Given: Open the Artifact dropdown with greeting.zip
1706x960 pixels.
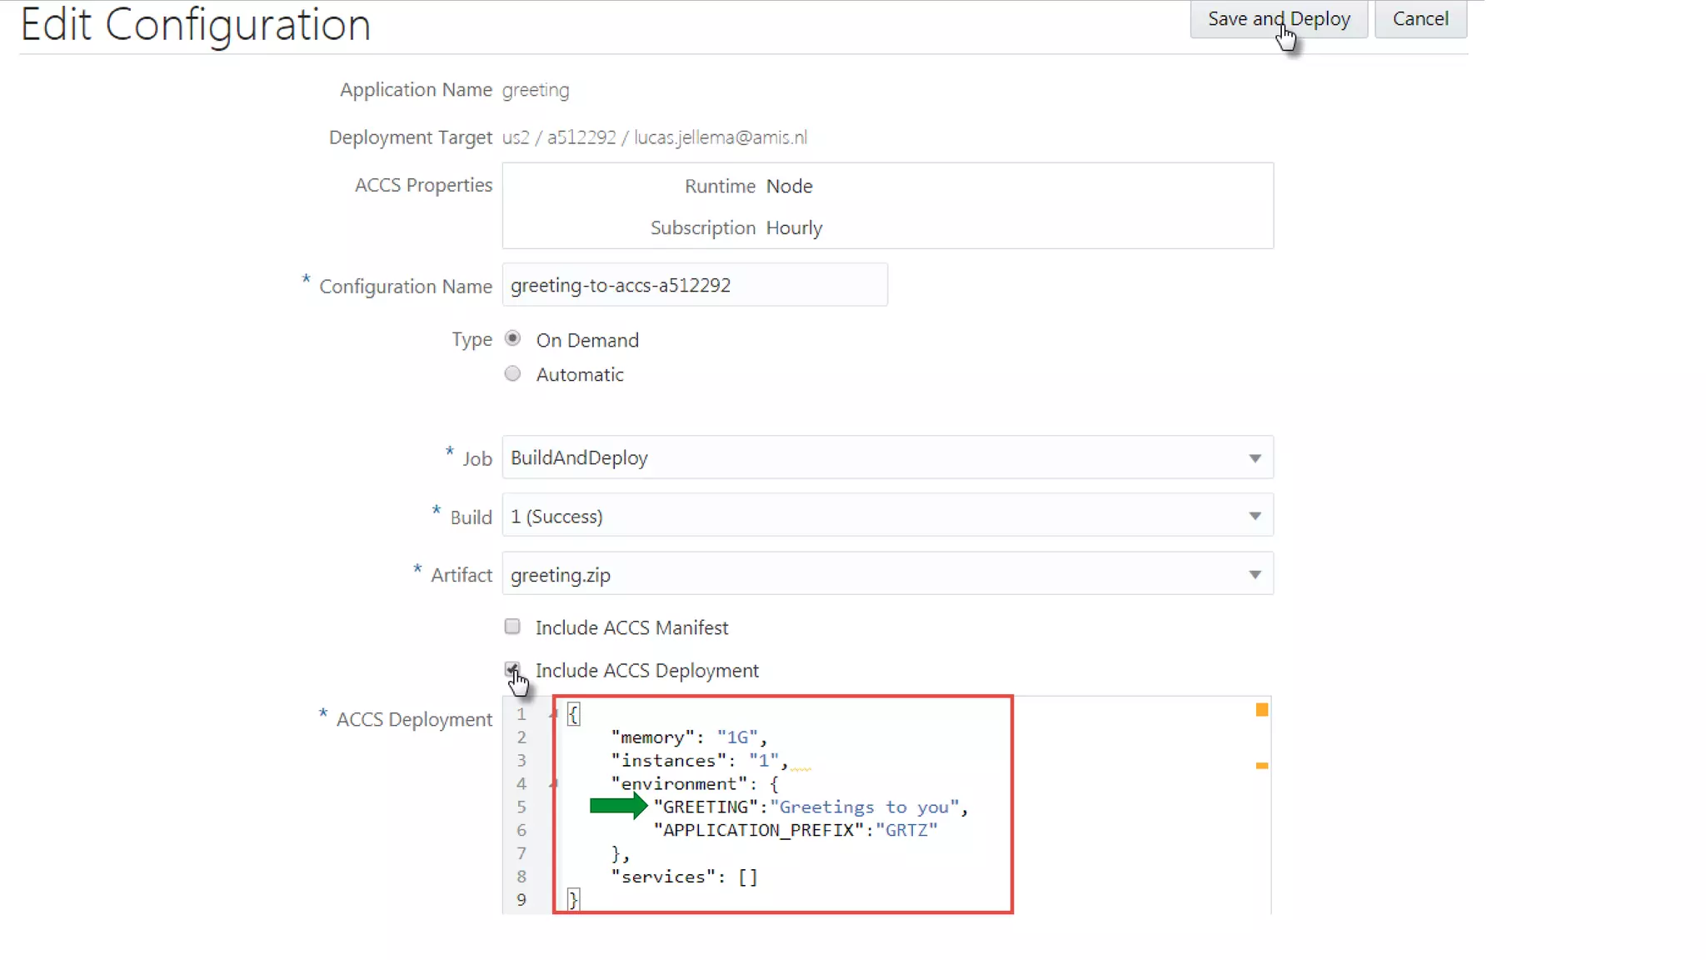Looking at the screenshot, I should click(x=886, y=574).
